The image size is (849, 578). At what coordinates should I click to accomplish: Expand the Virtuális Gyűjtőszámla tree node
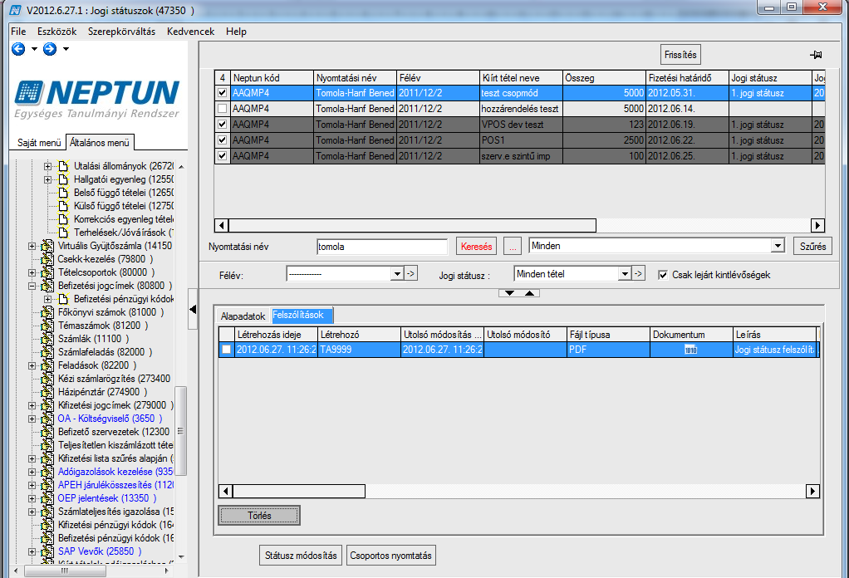pos(32,246)
